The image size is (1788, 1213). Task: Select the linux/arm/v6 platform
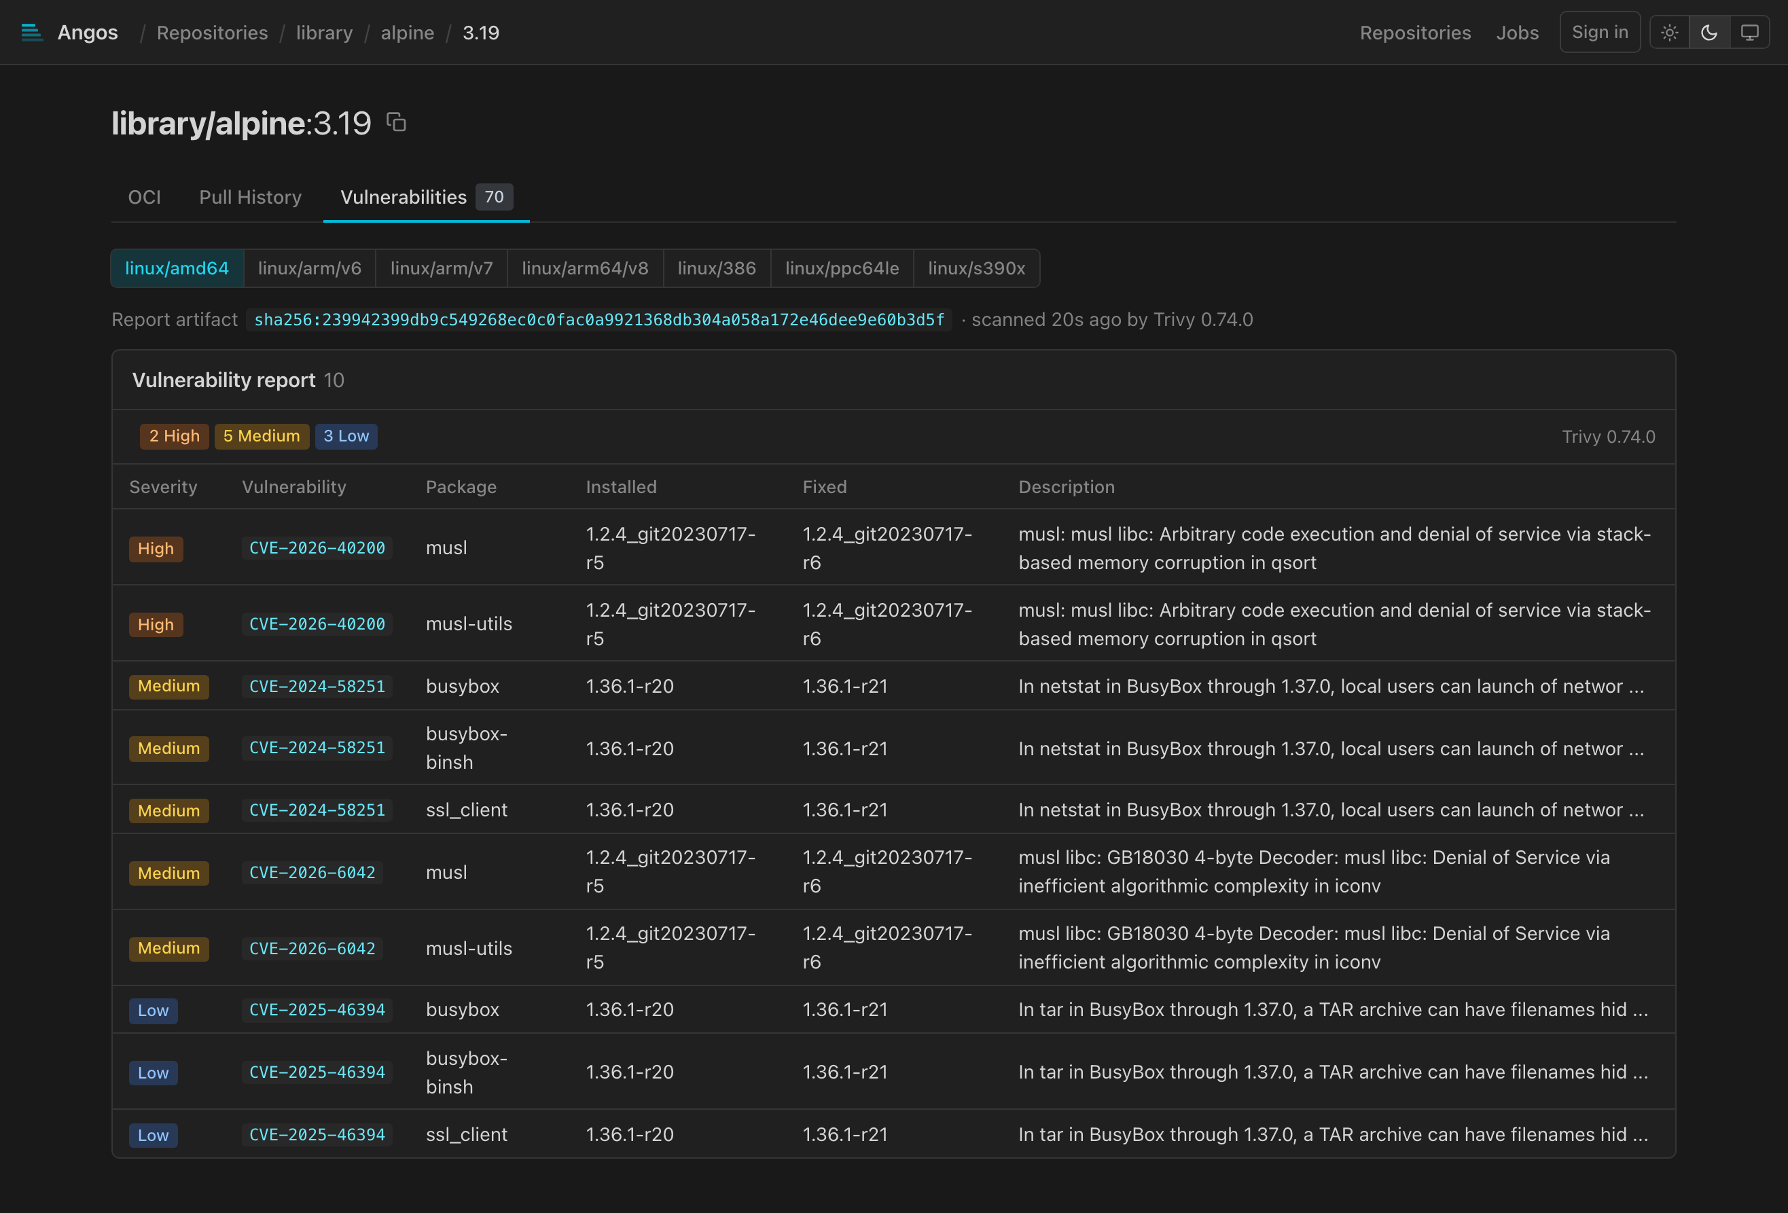click(x=310, y=268)
